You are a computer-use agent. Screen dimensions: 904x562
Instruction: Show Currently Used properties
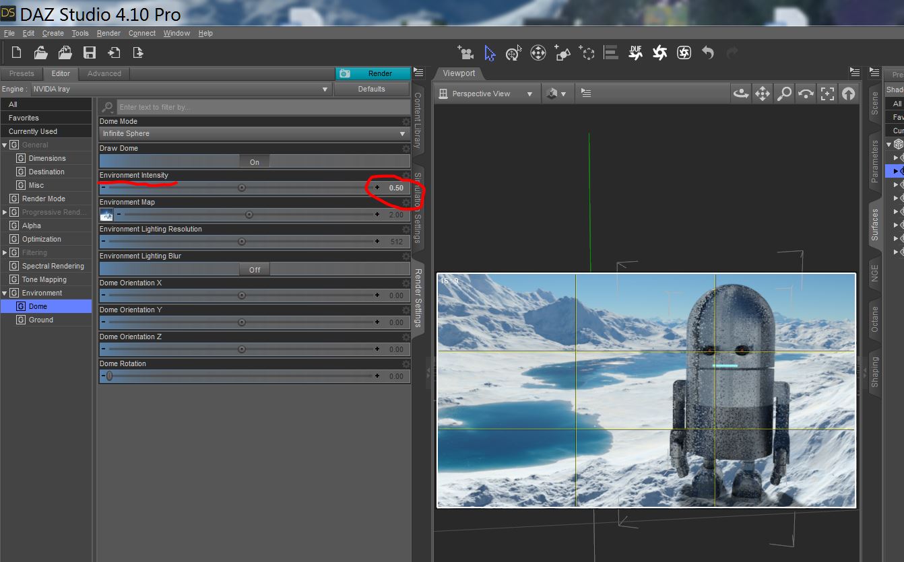[46, 131]
